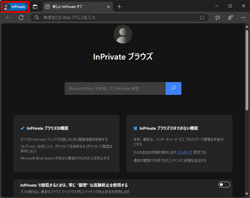Click the large profile avatar image
The width and height of the screenshot is (250, 198).
click(x=123, y=34)
